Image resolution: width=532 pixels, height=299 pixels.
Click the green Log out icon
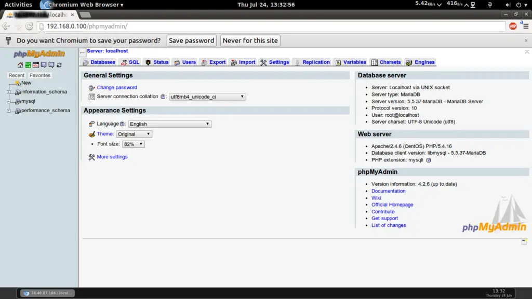pos(28,65)
